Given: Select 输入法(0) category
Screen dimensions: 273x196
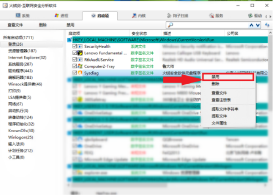Looking at the screenshot, I should [x=16, y=144].
